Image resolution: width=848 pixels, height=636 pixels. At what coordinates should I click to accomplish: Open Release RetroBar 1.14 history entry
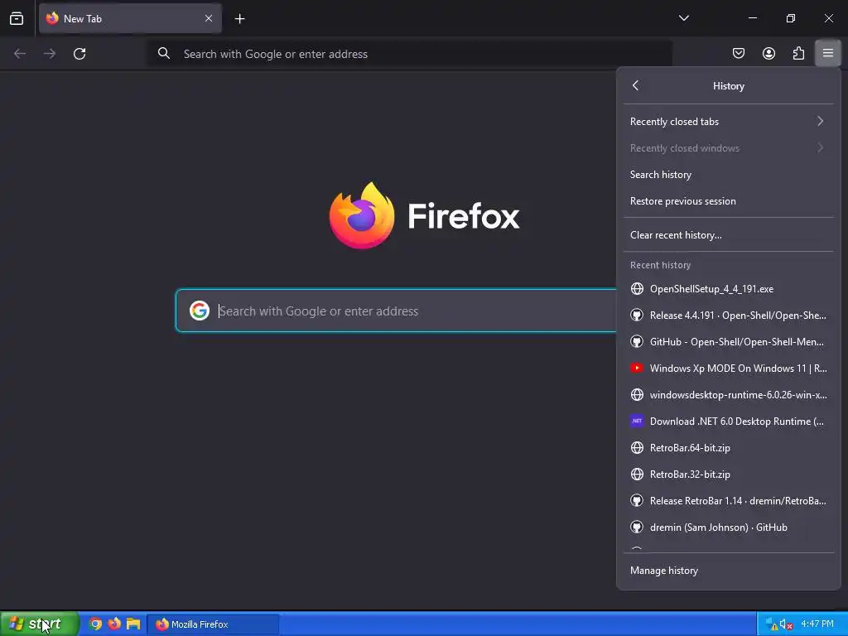point(729,501)
